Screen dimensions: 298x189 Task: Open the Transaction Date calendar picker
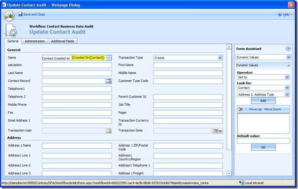point(217,131)
